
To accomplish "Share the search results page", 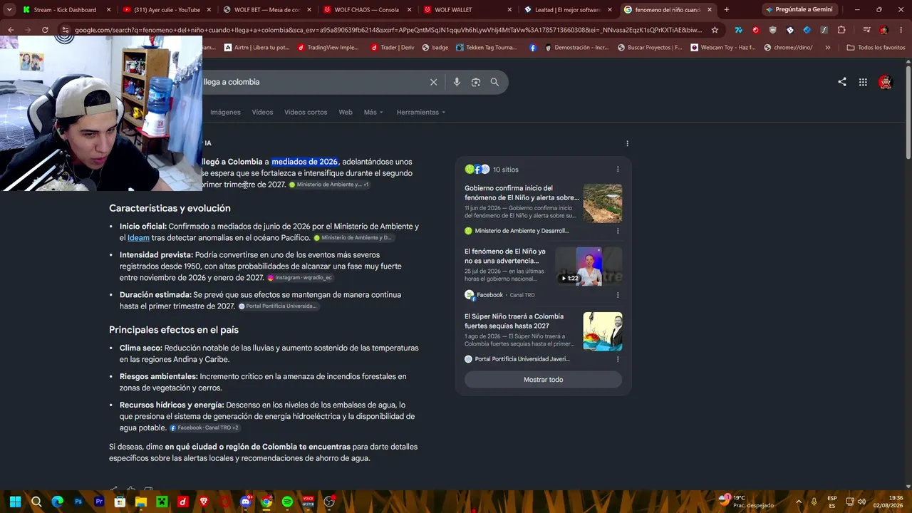I will [x=842, y=82].
